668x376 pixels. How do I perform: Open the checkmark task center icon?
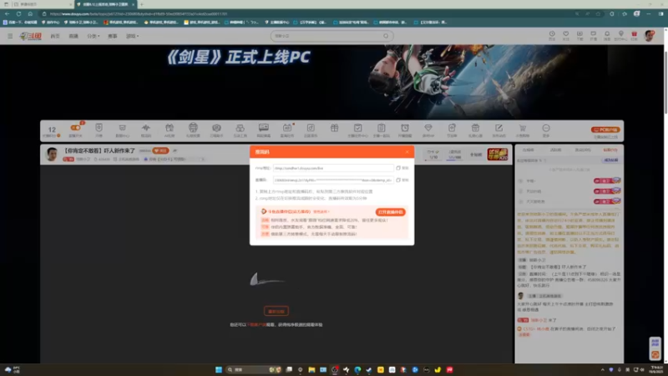point(358,128)
